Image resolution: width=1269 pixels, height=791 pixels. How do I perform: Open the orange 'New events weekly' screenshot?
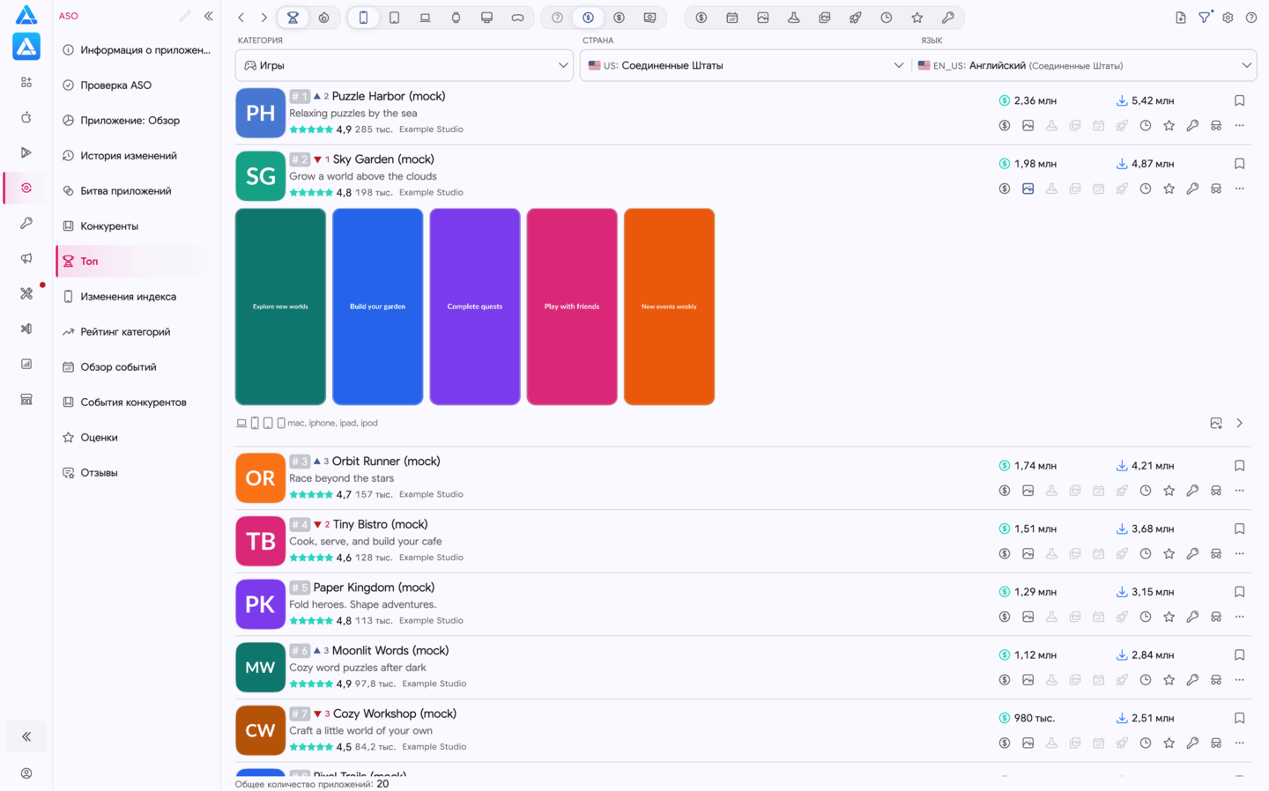pos(669,307)
